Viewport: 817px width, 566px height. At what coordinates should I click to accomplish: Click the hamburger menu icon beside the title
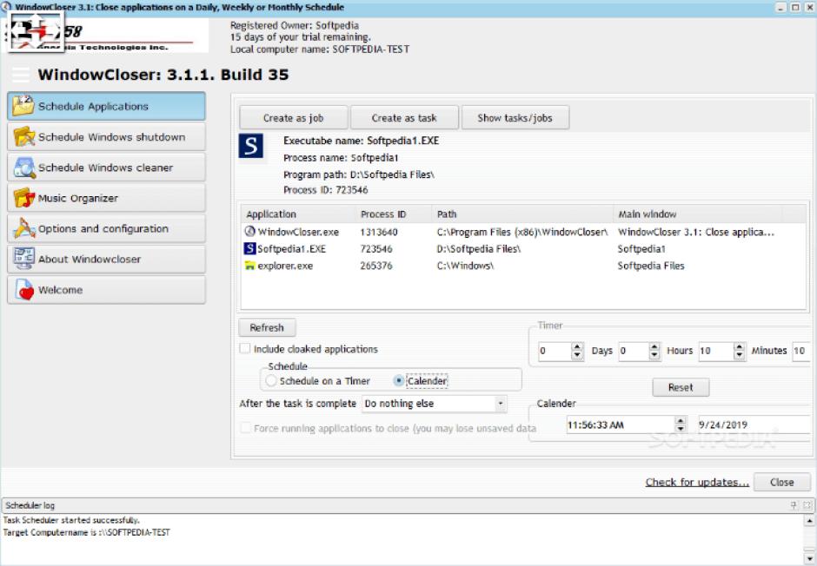(x=20, y=75)
